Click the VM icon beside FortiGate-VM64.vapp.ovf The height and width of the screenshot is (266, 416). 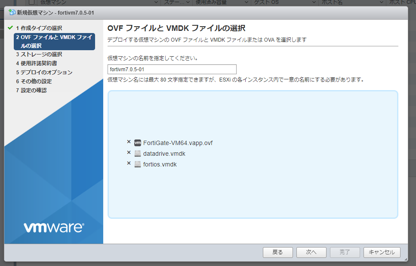click(137, 143)
